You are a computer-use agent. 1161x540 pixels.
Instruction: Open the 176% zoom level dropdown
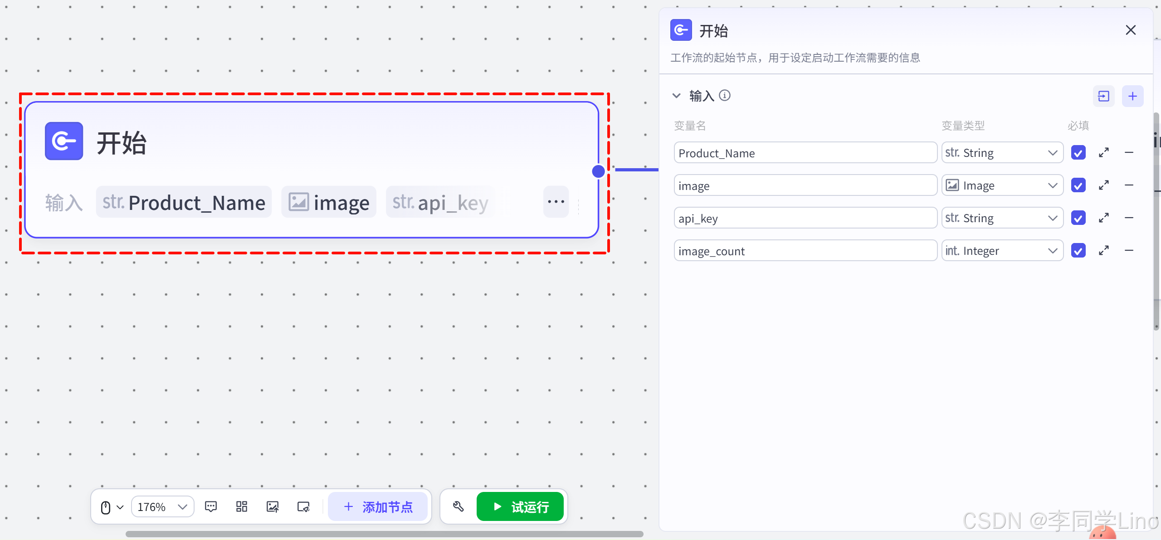coord(162,506)
